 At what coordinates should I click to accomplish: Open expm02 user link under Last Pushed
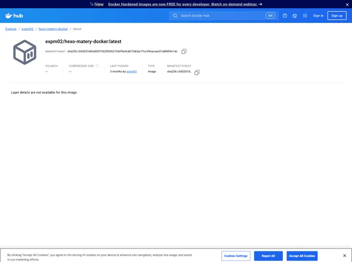pos(131,72)
